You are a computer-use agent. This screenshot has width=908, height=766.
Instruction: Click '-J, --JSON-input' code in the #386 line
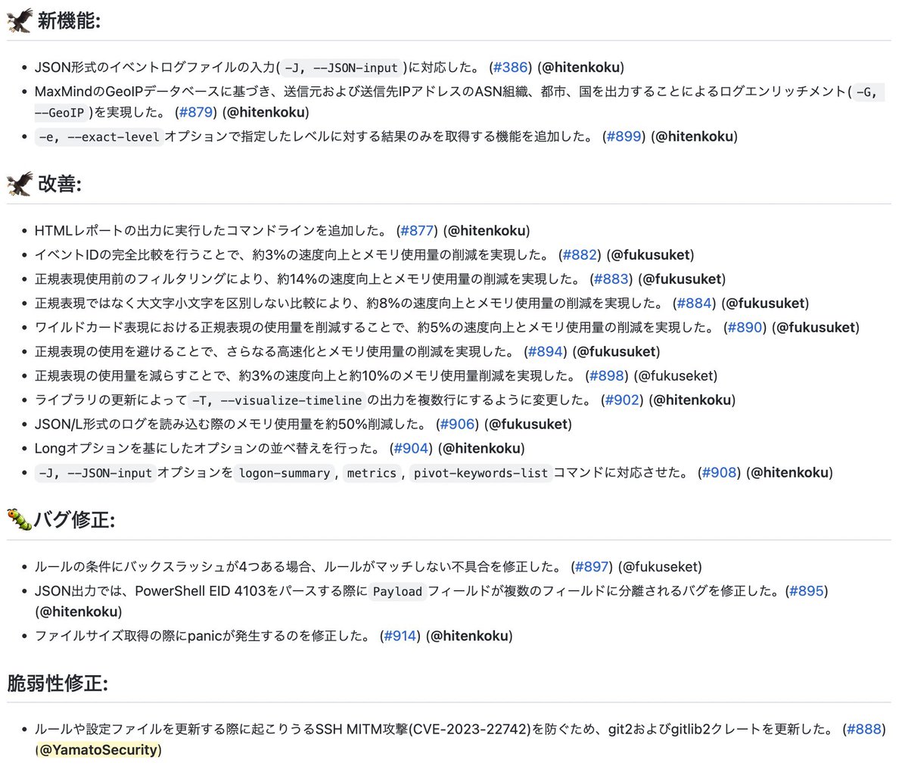(x=340, y=67)
